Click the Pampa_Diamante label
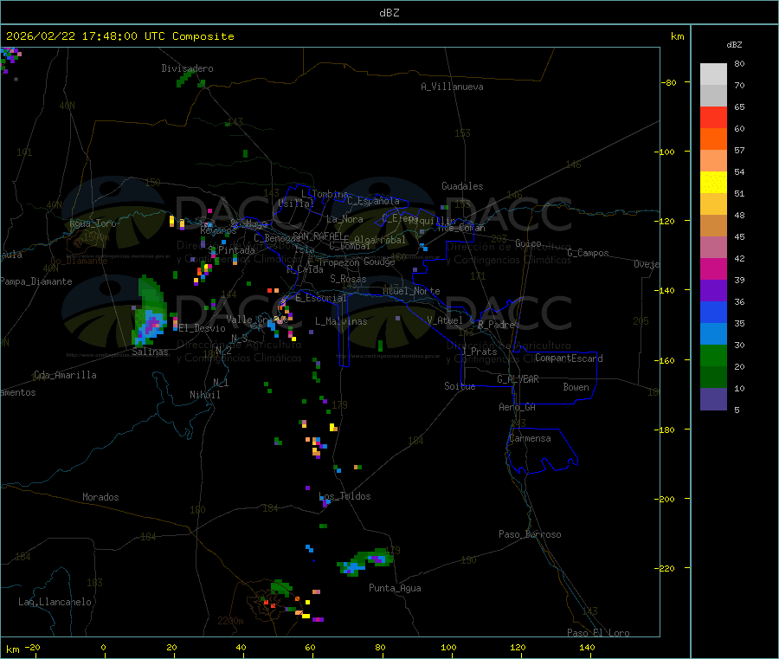The width and height of the screenshot is (779, 659). coord(36,281)
